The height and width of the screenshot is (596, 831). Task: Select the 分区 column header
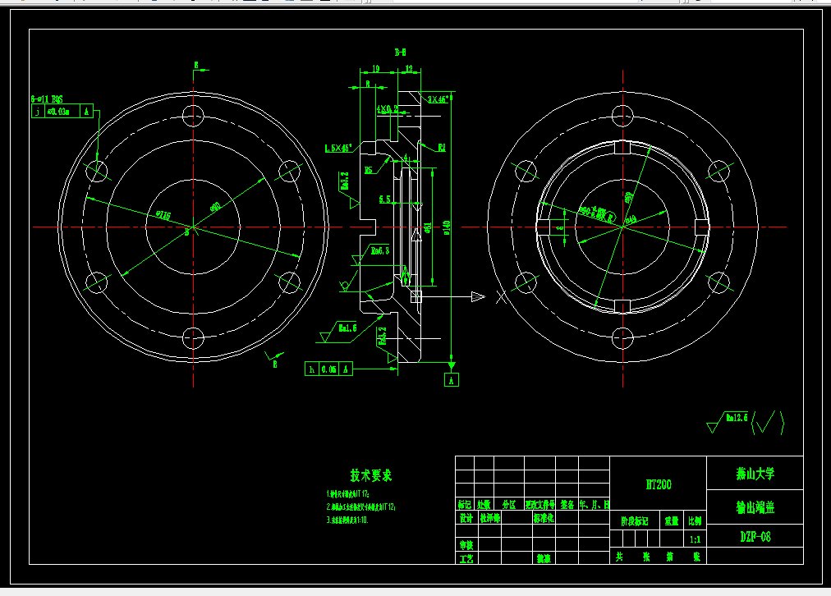[x=509, y=504]
